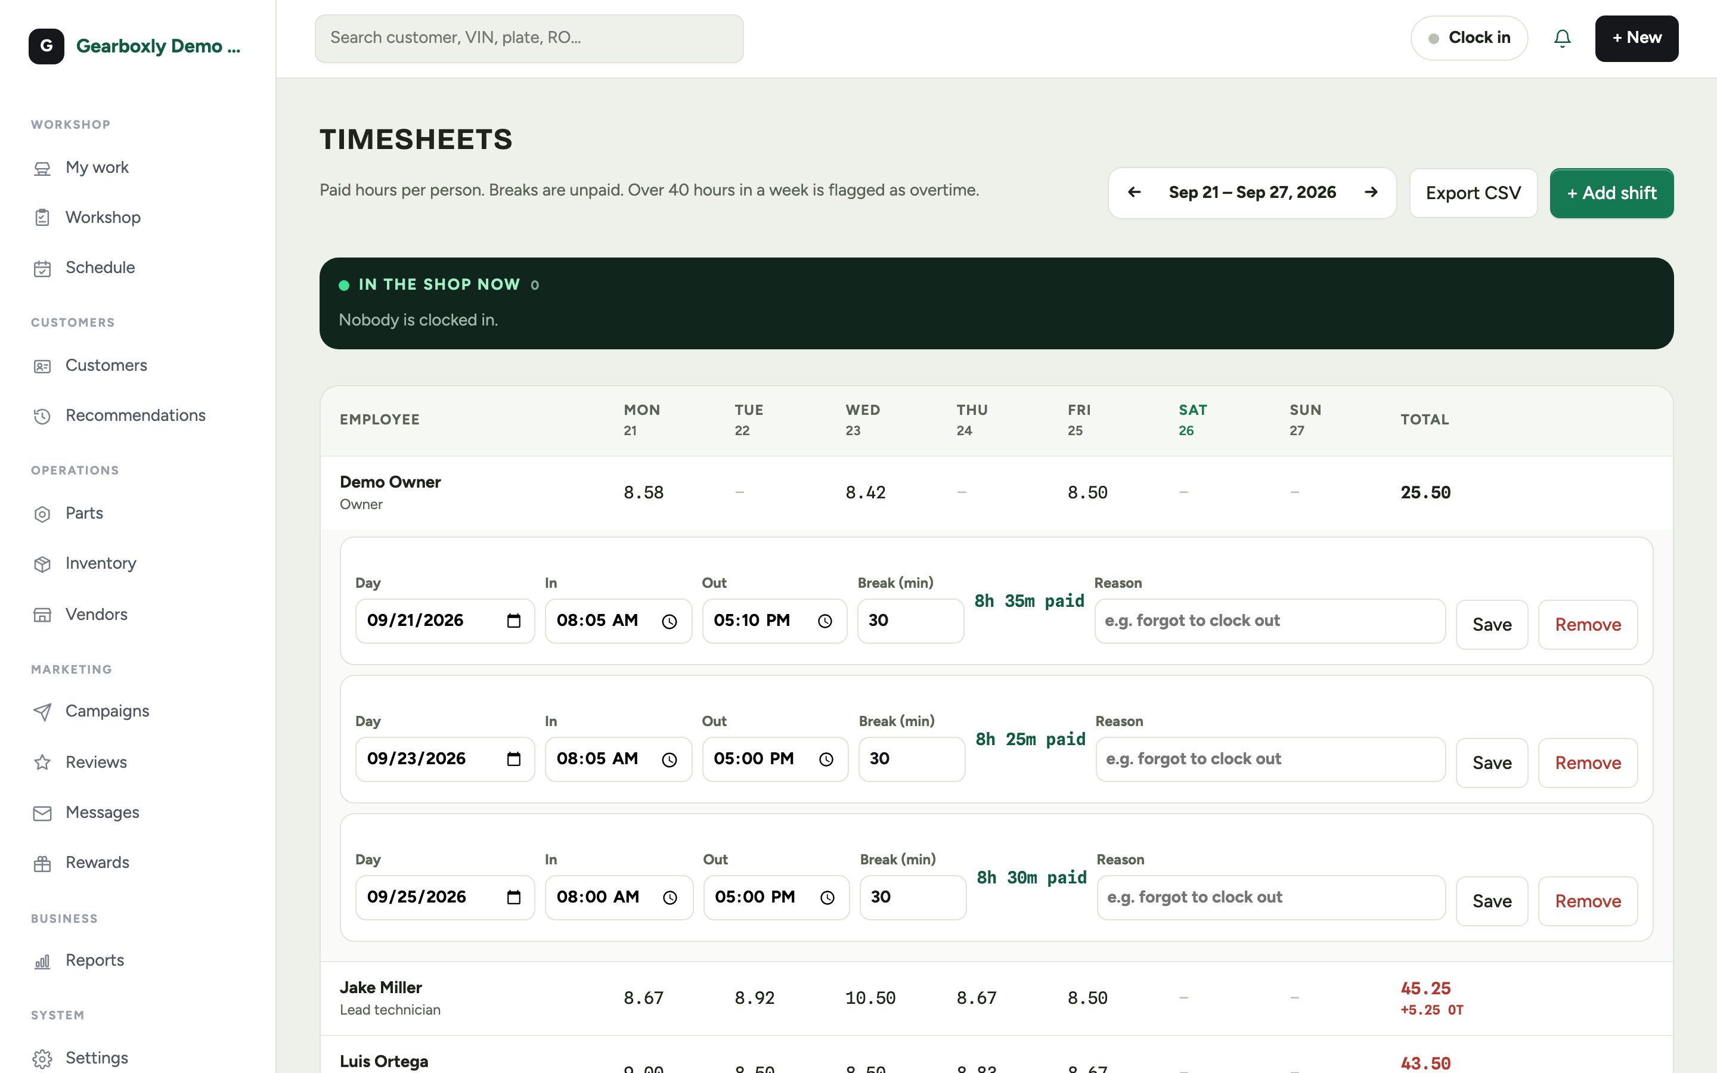This screenshot has width=1717, height=1073.
Task: Click the Rewards gift icon
Action: click(x=42, y=864)
